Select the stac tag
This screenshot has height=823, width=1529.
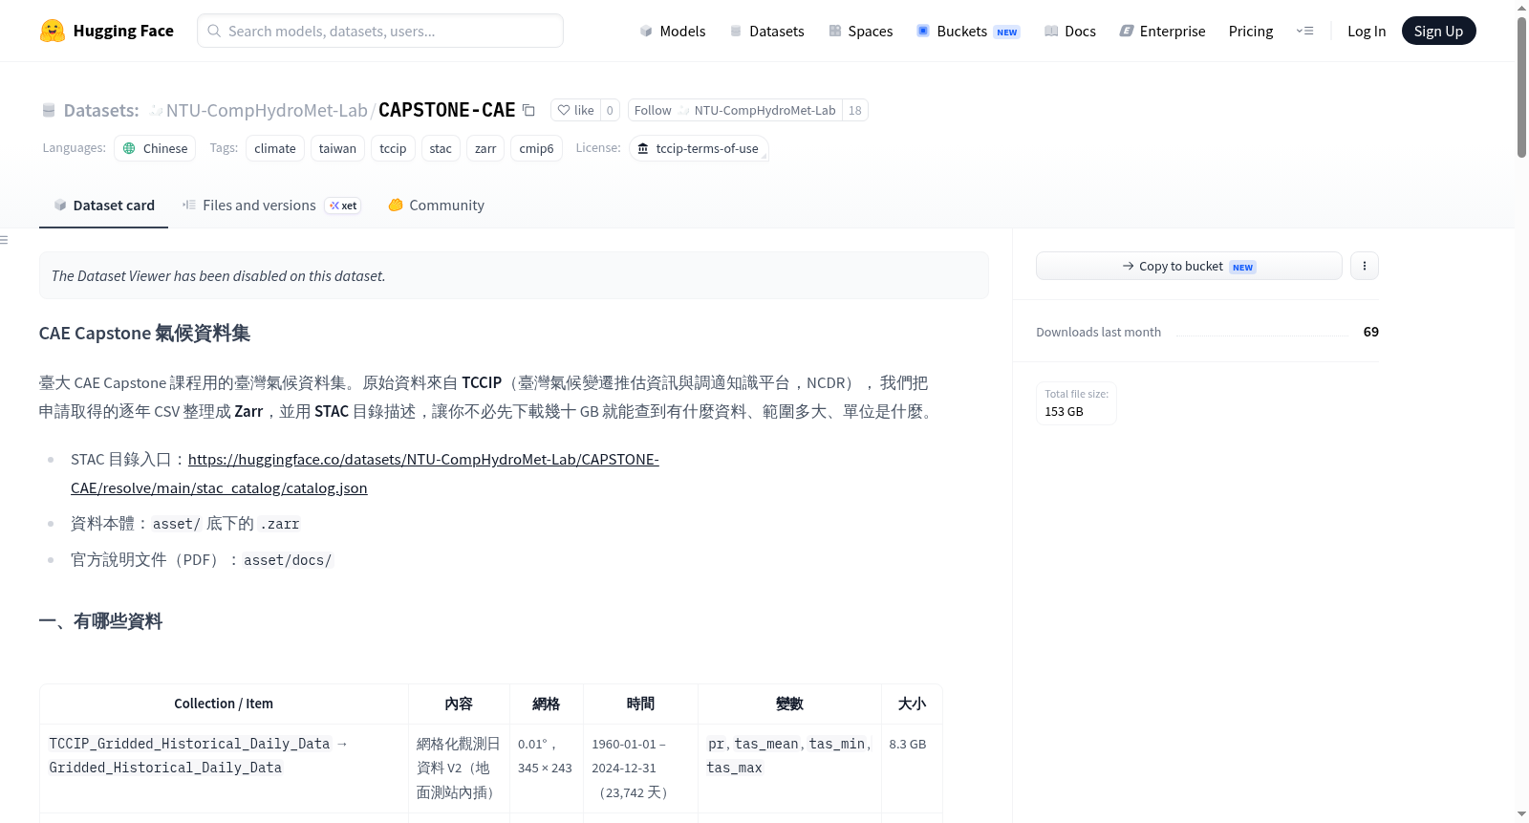click(x=441, y=148)
